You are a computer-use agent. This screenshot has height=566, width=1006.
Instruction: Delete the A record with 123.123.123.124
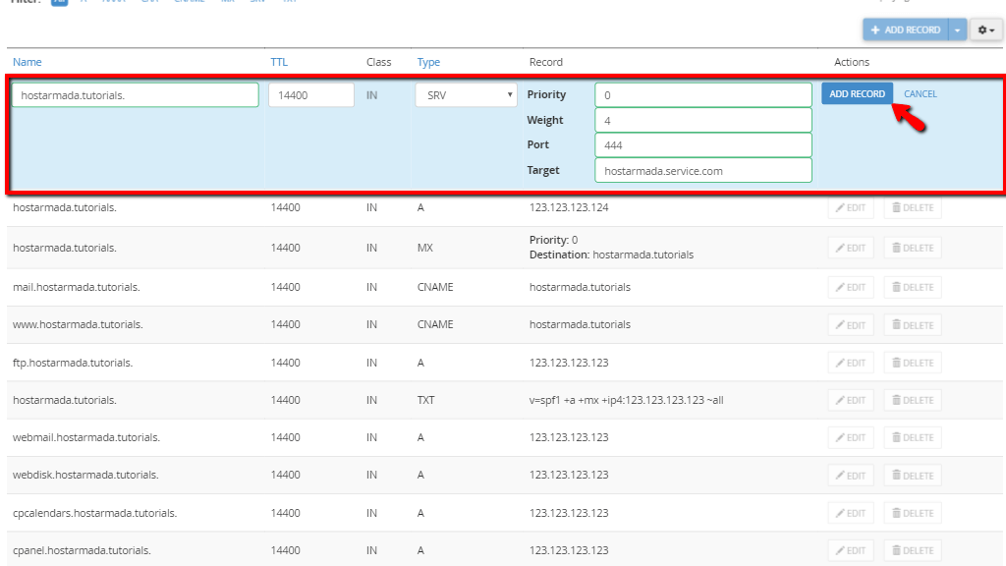coord(913,208)
